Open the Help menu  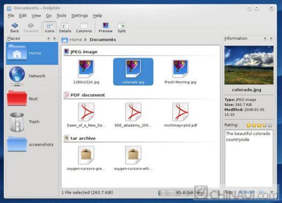[98, 16]
